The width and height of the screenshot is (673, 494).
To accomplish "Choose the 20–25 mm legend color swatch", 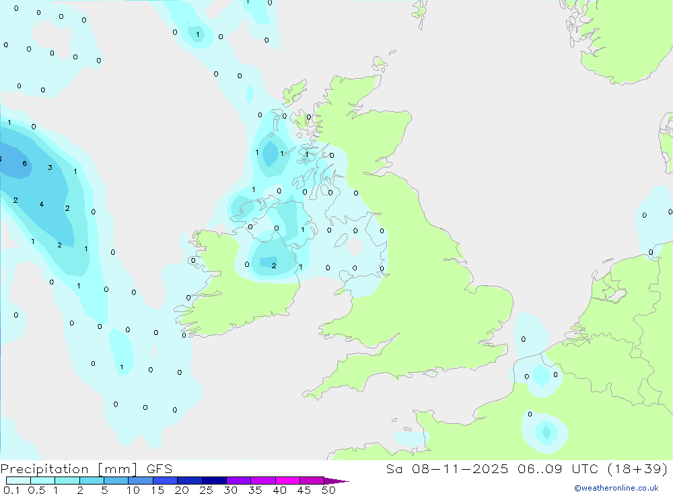I will (x=189, y=481).
